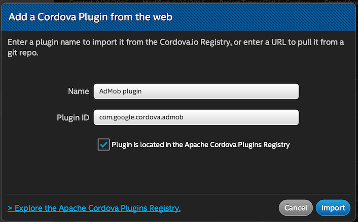358x222 pixels.
Task: Click the Name input field
Action: coord(196,91)
